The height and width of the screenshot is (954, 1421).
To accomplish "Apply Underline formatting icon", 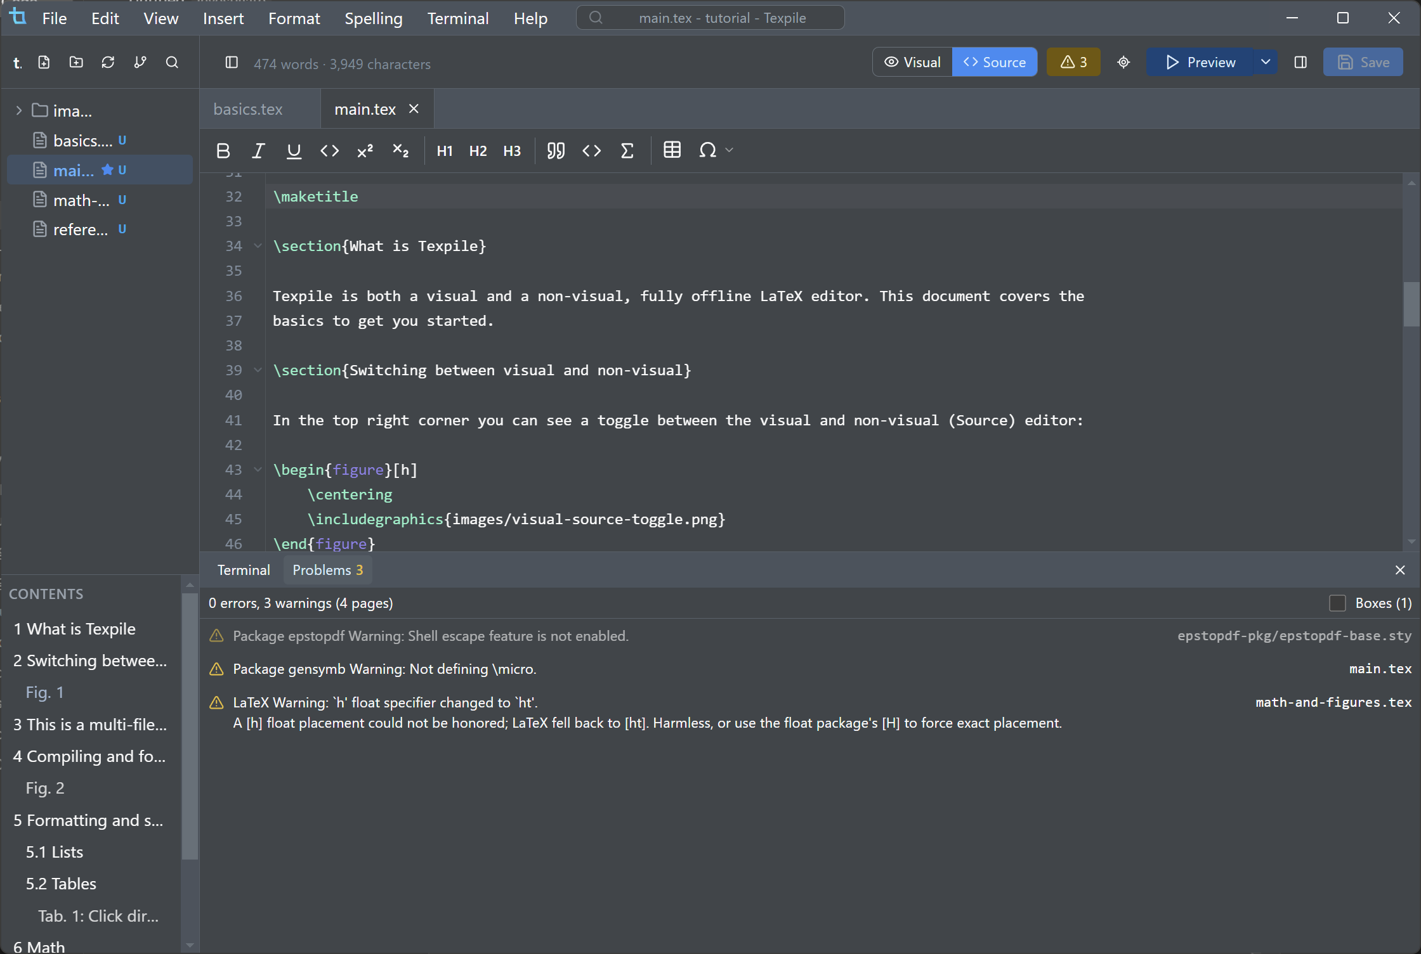I will point(294,151).
